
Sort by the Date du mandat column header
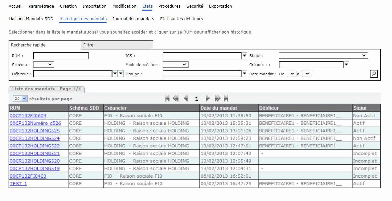[x=218, y=108]
